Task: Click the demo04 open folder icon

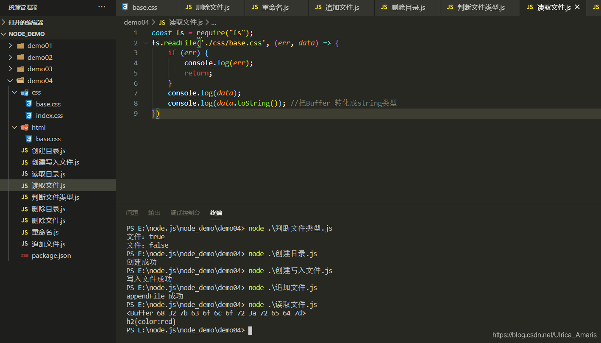Action: click(x=20, y=81)
